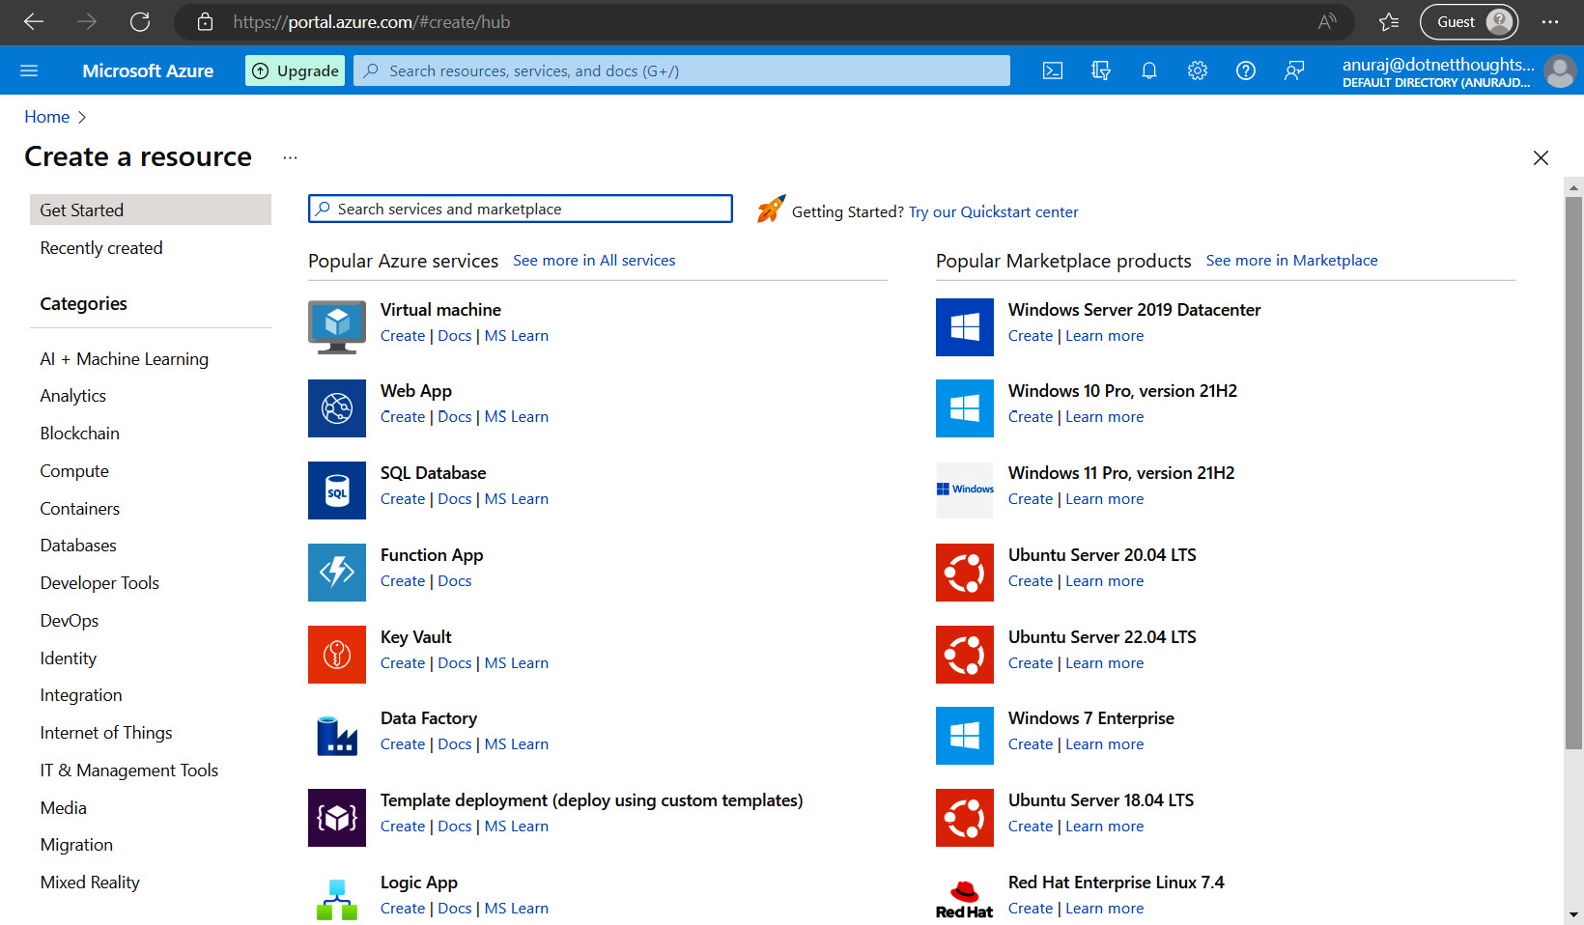Click the Function App icon
Viewport: 1584px width, 925px height.
[337, 573]
